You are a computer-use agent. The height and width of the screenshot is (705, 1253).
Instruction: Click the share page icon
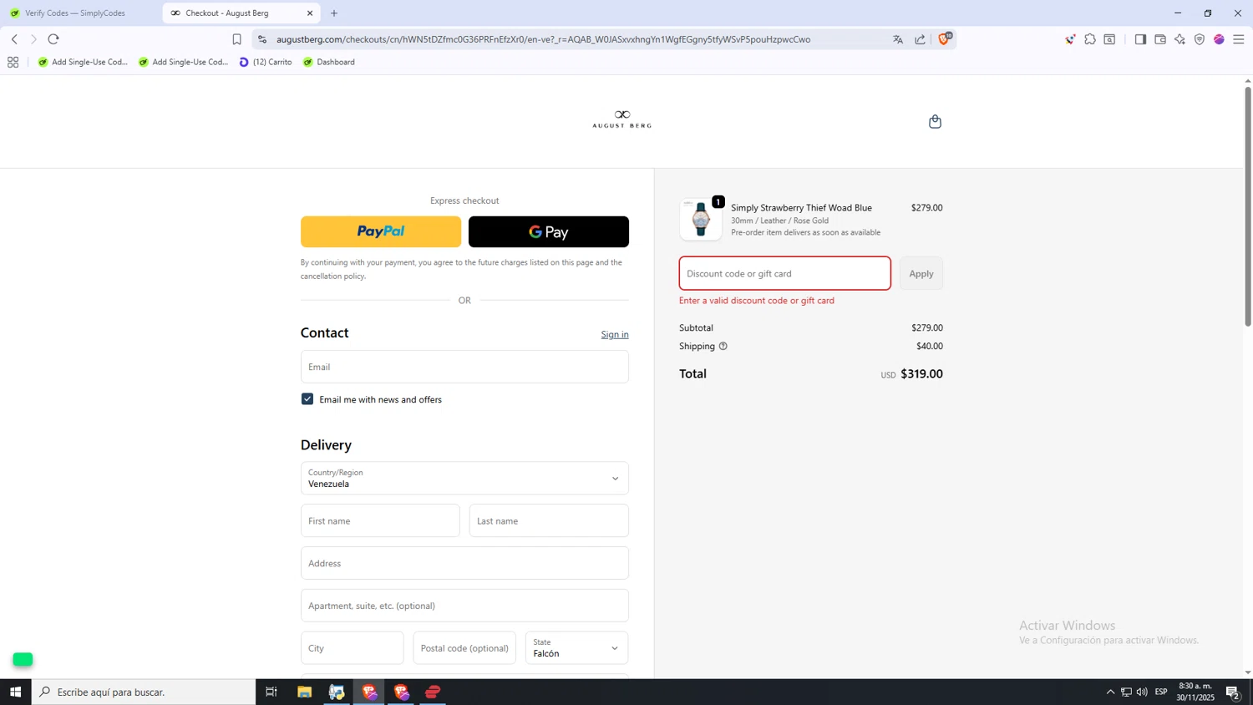coord(920,39)
